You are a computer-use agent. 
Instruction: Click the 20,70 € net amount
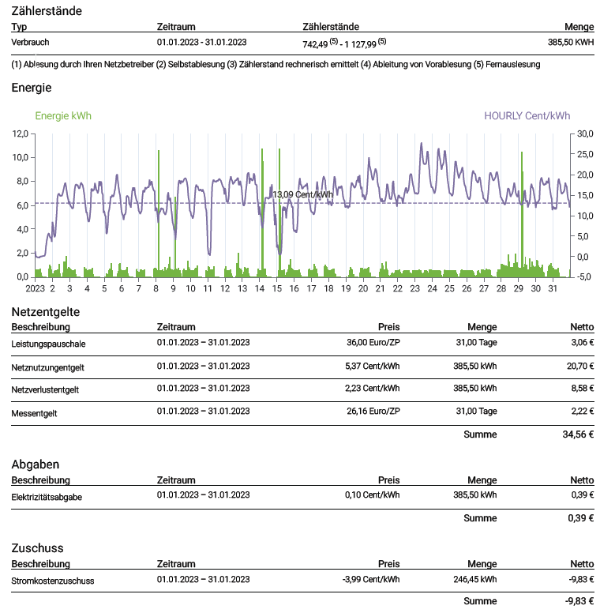pos(580,367)
